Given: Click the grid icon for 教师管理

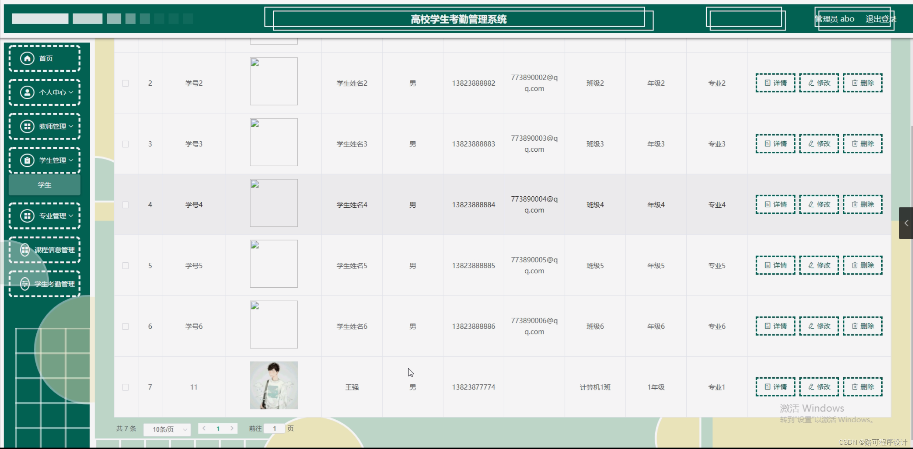Looking at the screenshot, I should point(27,126).
